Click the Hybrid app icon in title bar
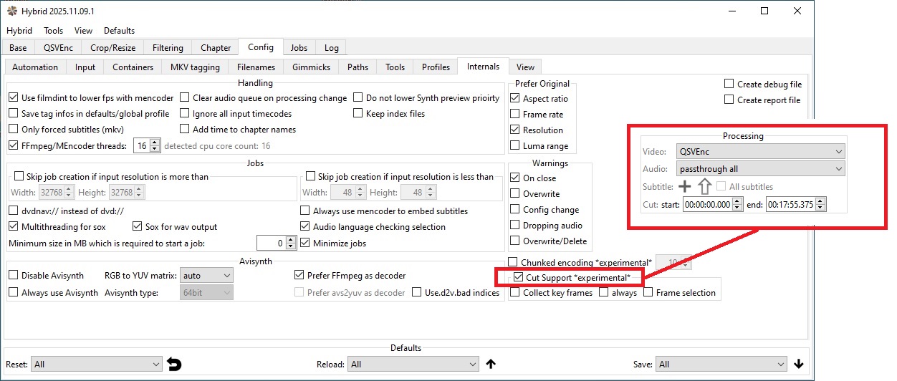897x381 pixels. coord(11,11)
